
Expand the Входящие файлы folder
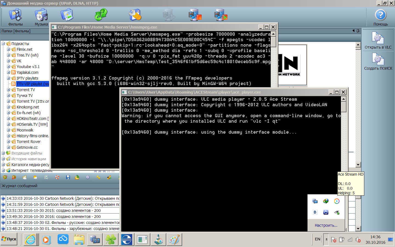point(3,153)
